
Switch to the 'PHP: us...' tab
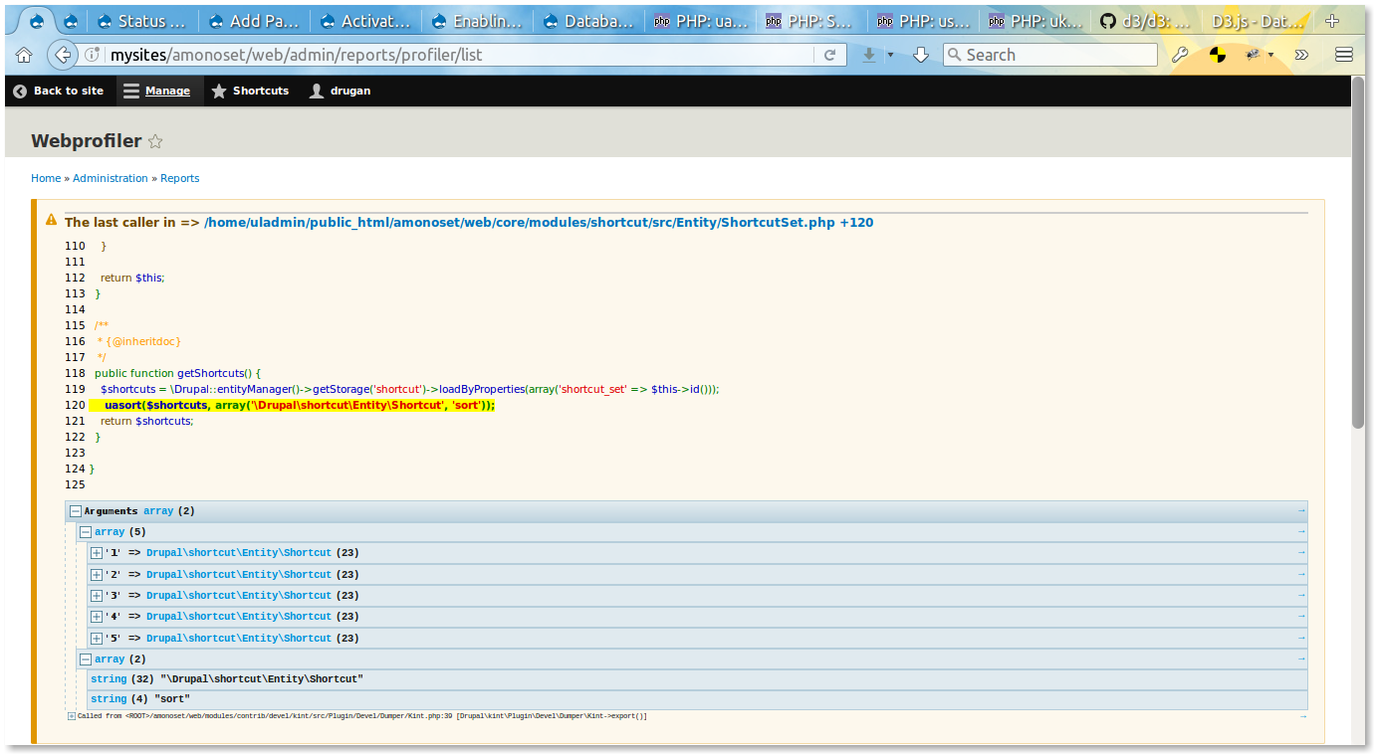tap(922, 21)
